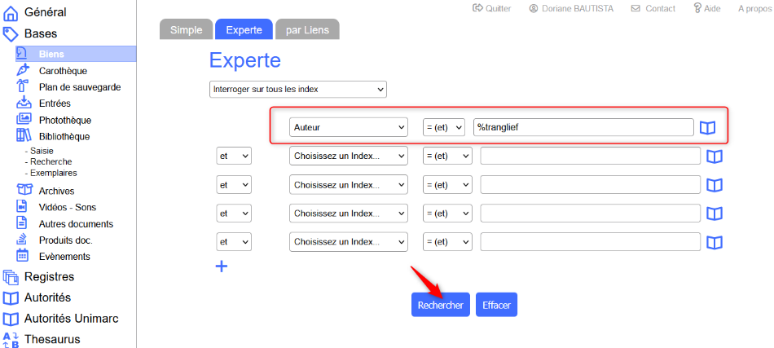Open the Carothèque section icon
Viewport: 774px width, 348px height.
(x=23, y=71)
